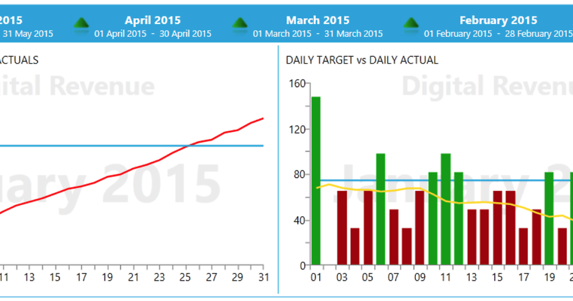Click DAILY TARGET vs DAILY ACTUAL chart title
The height and width of the screenshot is (301, 573).
point(362,60)
